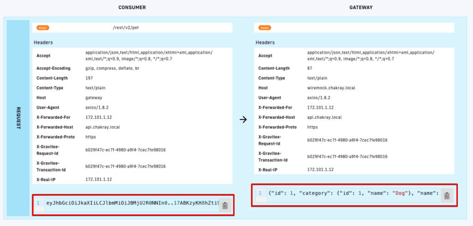Click line number 1 in gateway body editor
The width and height of the screenshot is (473, 226).
[x=260, y=192]
